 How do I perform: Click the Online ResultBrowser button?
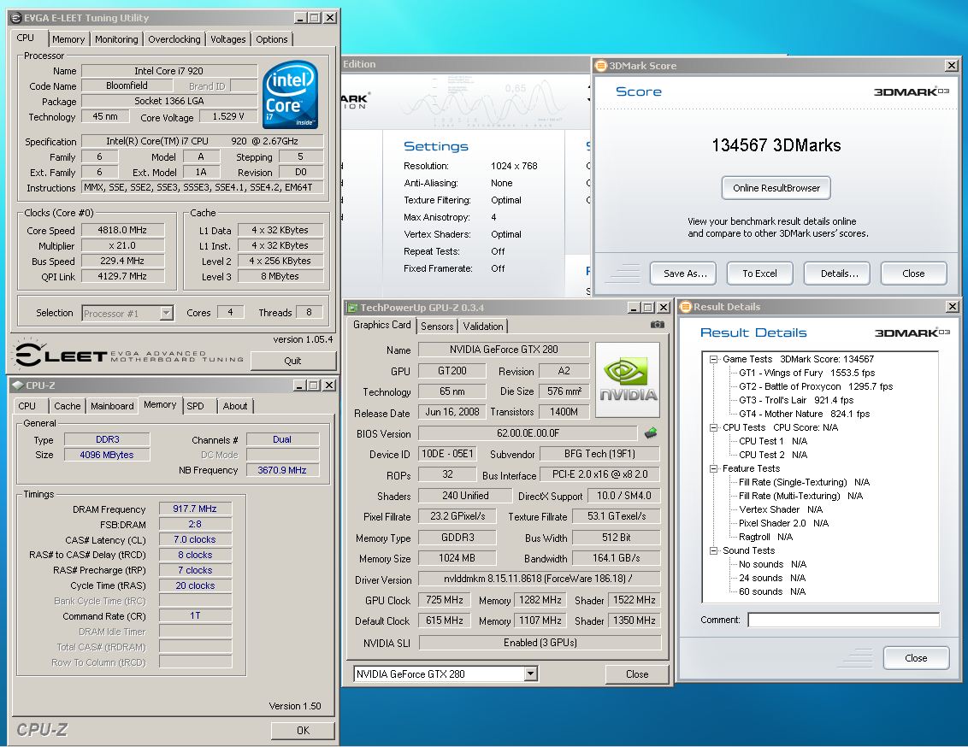point(776,188)
